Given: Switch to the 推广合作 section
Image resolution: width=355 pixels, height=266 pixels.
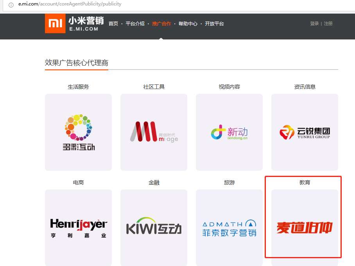Looking at the screenshot, I should tap(161, 23).
